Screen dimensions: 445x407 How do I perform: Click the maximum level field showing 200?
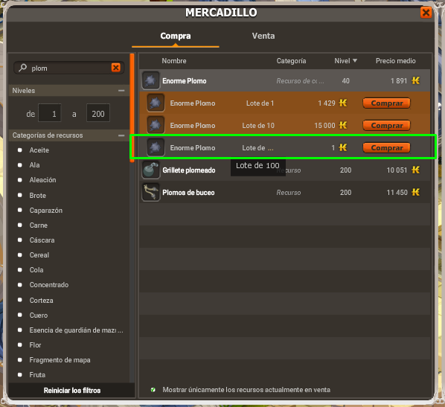tap(98, 113)
